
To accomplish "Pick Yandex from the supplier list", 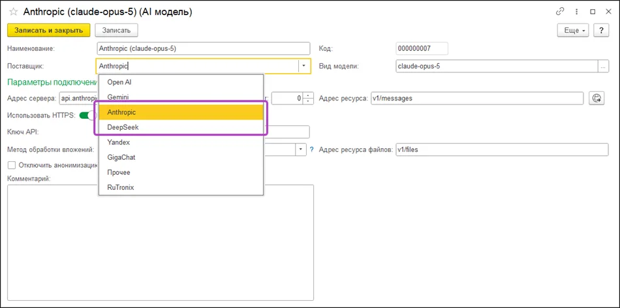I will [x=181, y=142].
